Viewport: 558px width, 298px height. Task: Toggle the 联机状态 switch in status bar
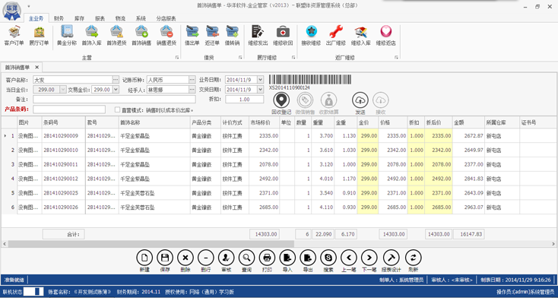click(x=33, y=291)
